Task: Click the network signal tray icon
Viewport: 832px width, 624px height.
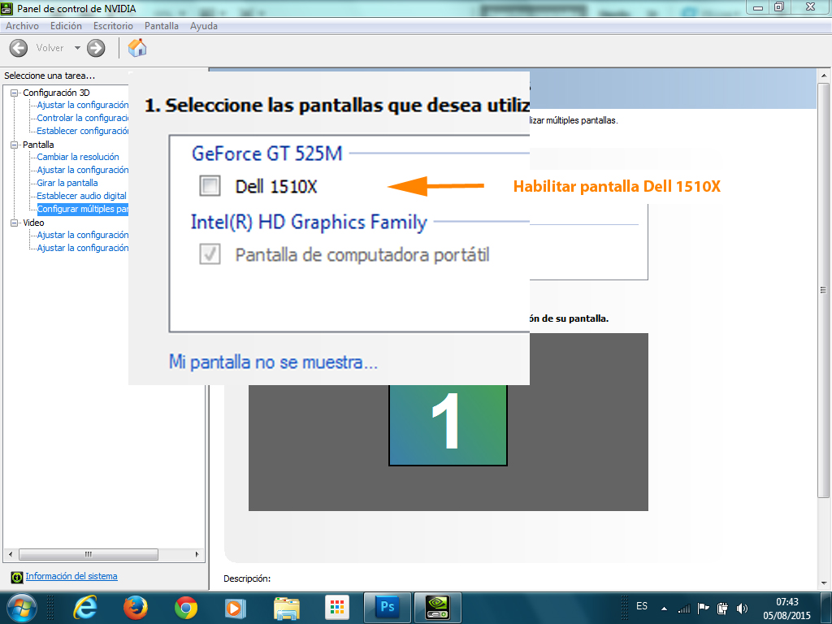Action: [684, 609]
